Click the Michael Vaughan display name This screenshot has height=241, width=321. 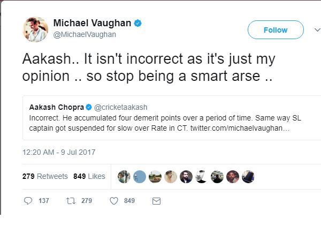[x=92, y=23]
